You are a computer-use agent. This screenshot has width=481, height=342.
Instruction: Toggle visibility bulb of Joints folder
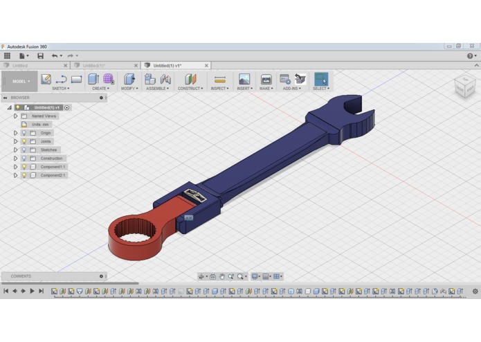pyautogui.click(x=24, y=141)
